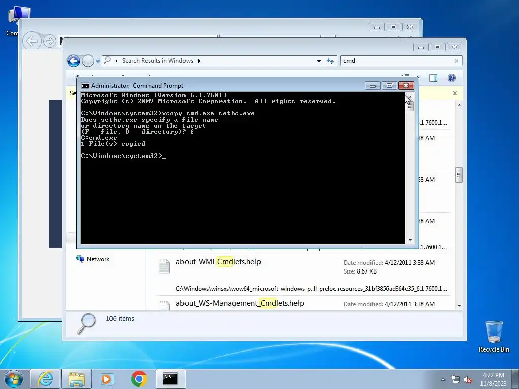Click the Command Prompt scrollbar thumb

(410, 106)
